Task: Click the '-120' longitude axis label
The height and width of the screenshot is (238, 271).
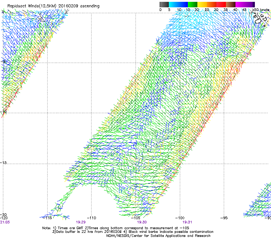Action: (x=4, y=218)
